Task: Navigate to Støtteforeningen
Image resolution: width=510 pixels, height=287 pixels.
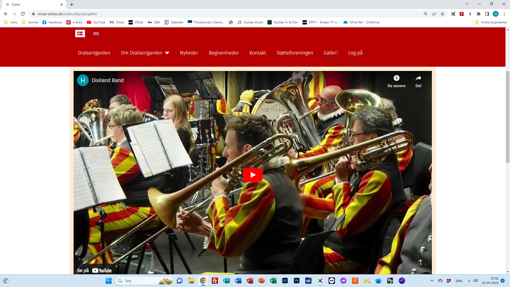Action: (x=295, y=53)
